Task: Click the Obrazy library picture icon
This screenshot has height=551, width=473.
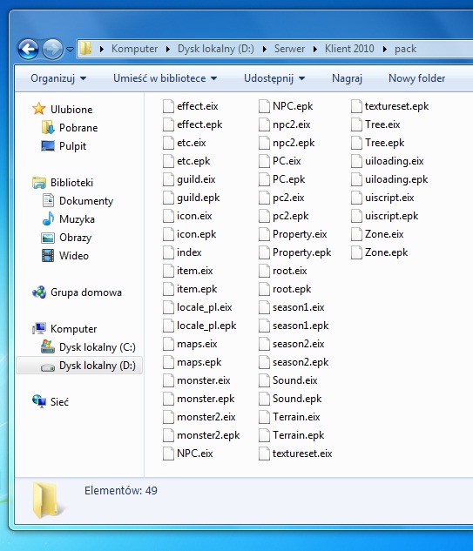Action: click(48, 238)
